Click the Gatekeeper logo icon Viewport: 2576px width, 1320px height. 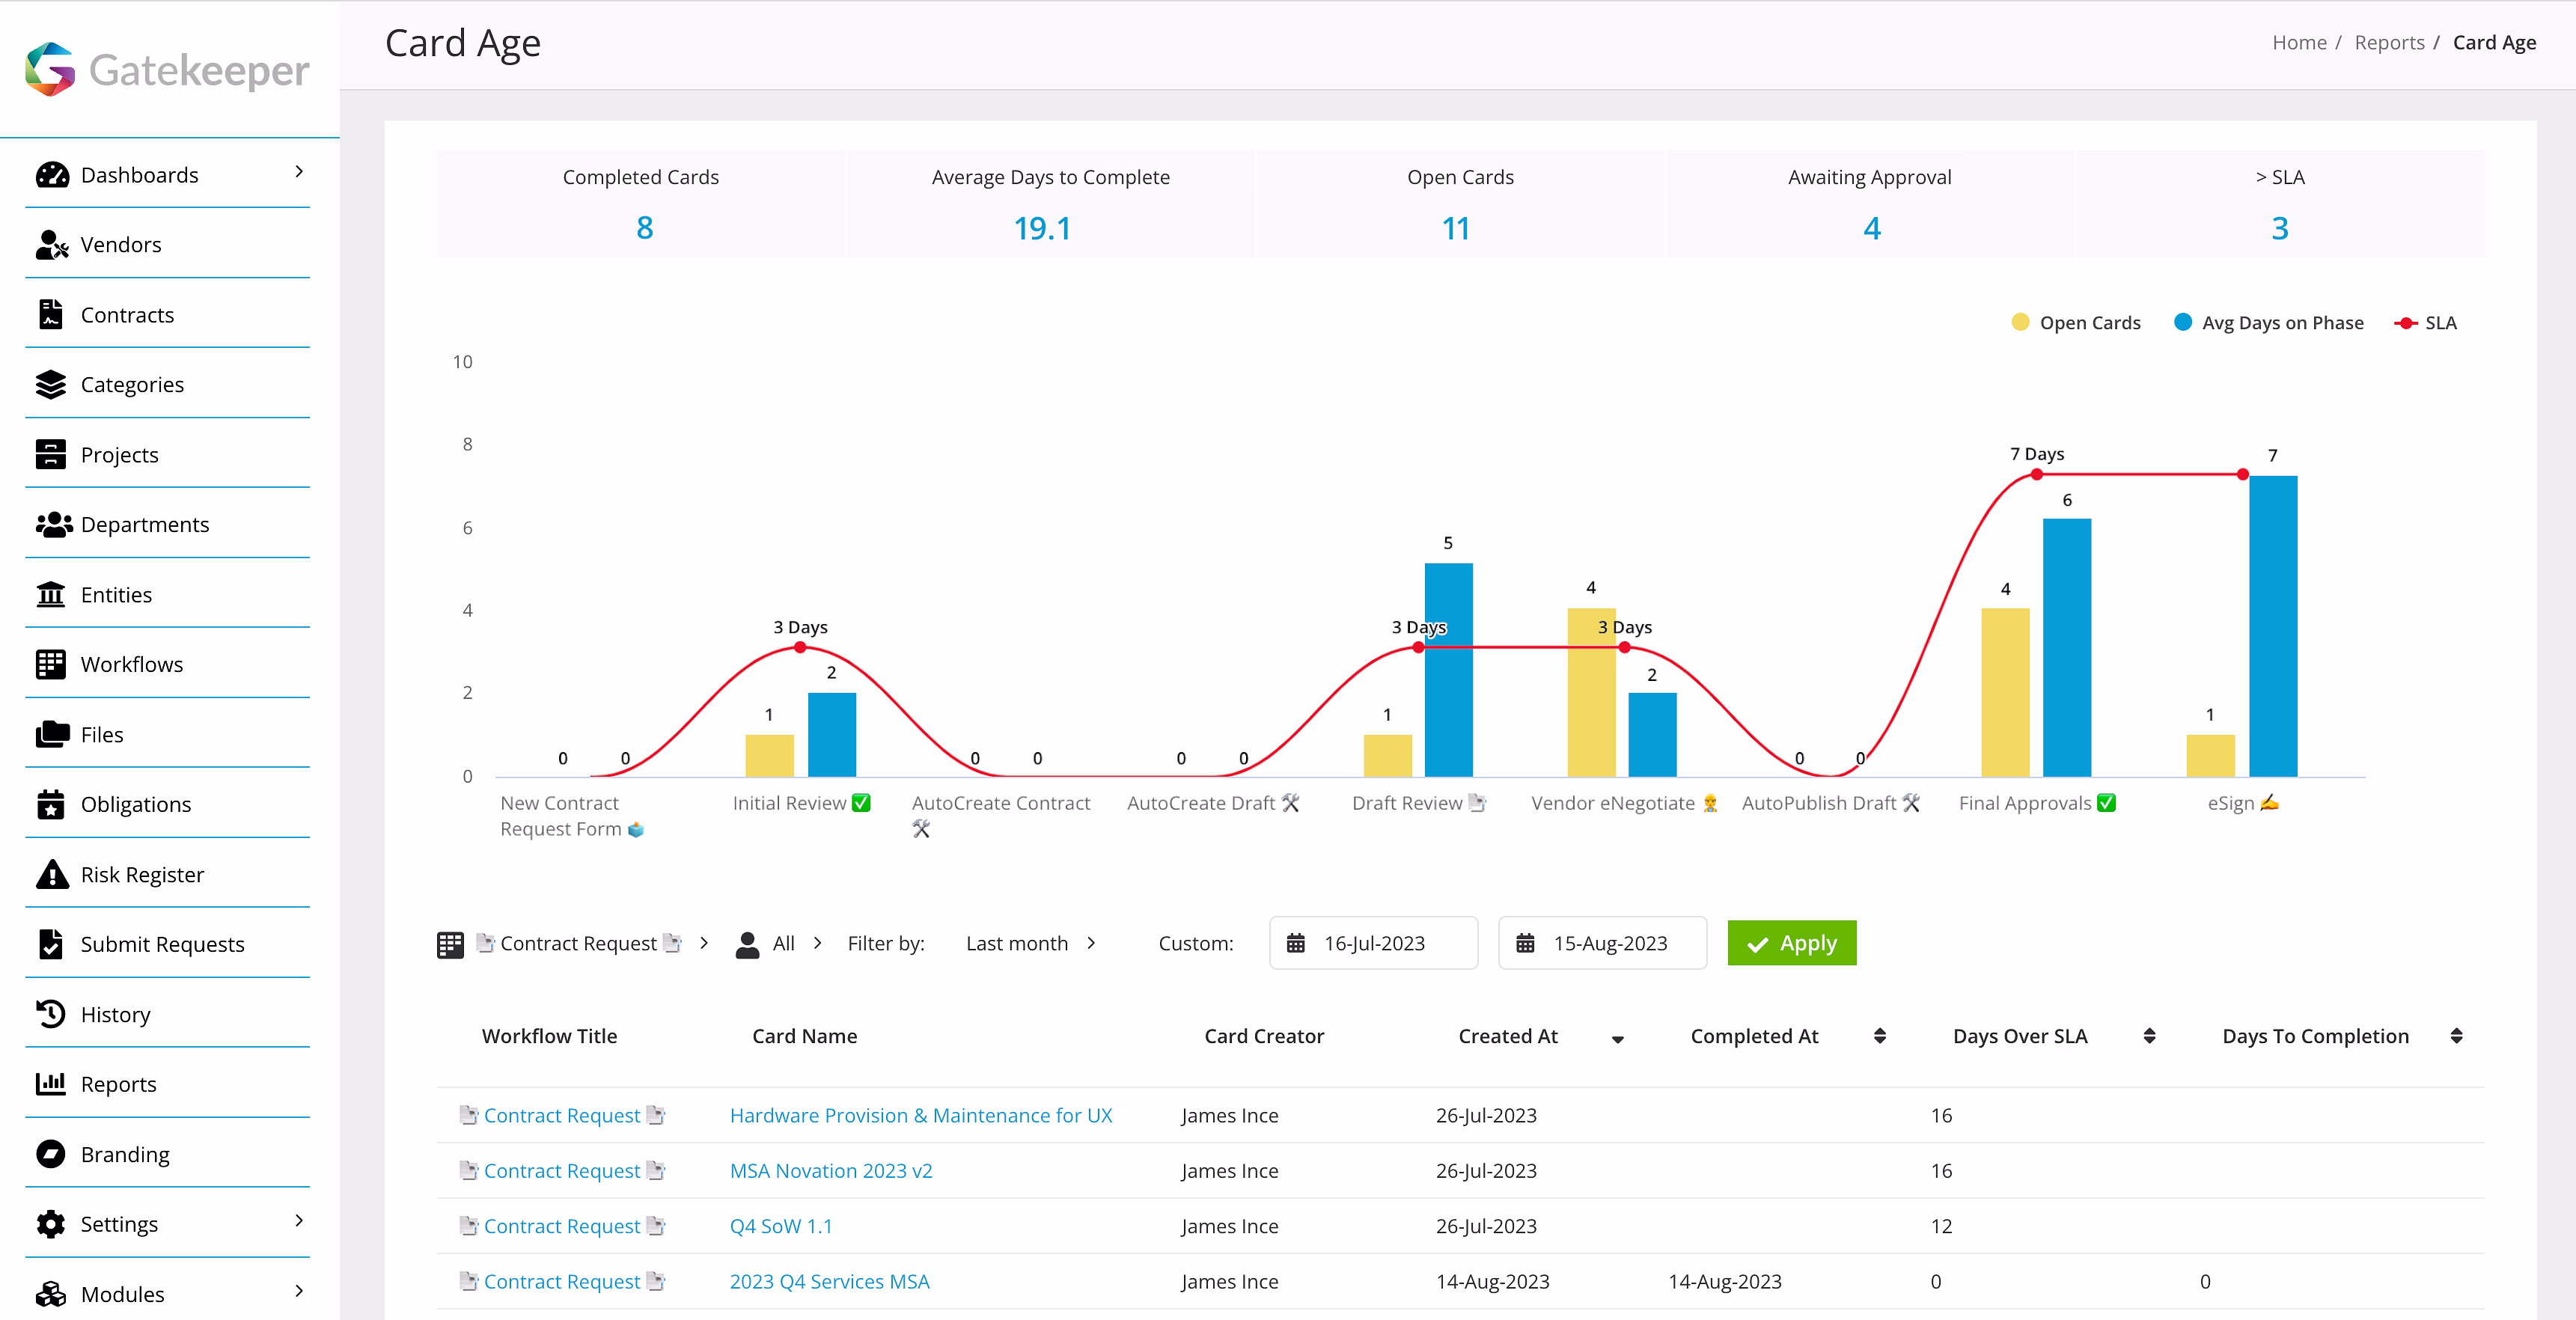point(50,69)
